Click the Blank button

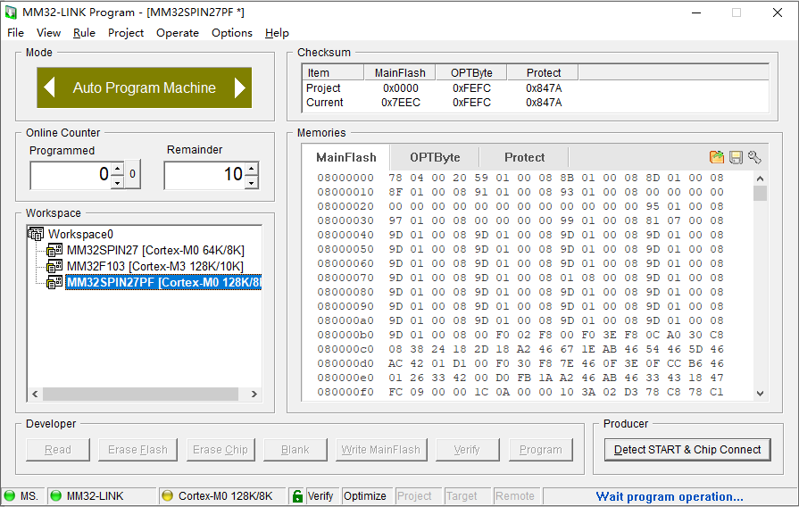pyautogui.click(x=295, y=449)
